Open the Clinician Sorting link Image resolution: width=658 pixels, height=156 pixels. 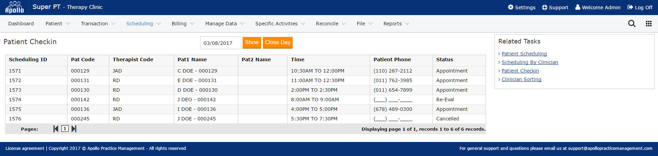point(521,79)
